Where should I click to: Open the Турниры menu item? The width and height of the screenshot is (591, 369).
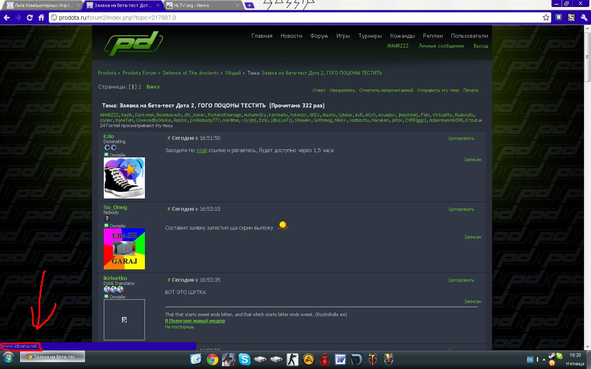tap(370, 36)
